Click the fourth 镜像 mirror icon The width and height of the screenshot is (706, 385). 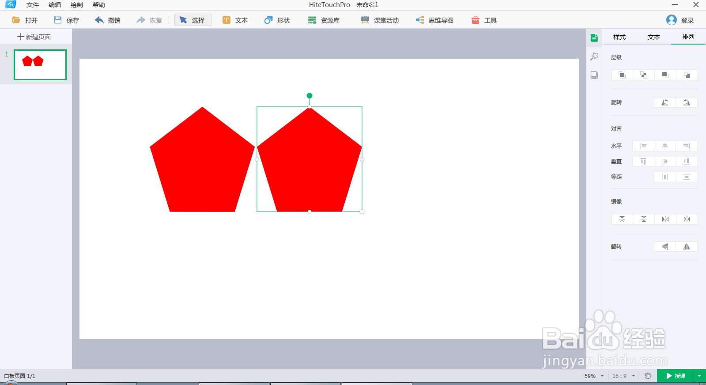coord(687,219)
